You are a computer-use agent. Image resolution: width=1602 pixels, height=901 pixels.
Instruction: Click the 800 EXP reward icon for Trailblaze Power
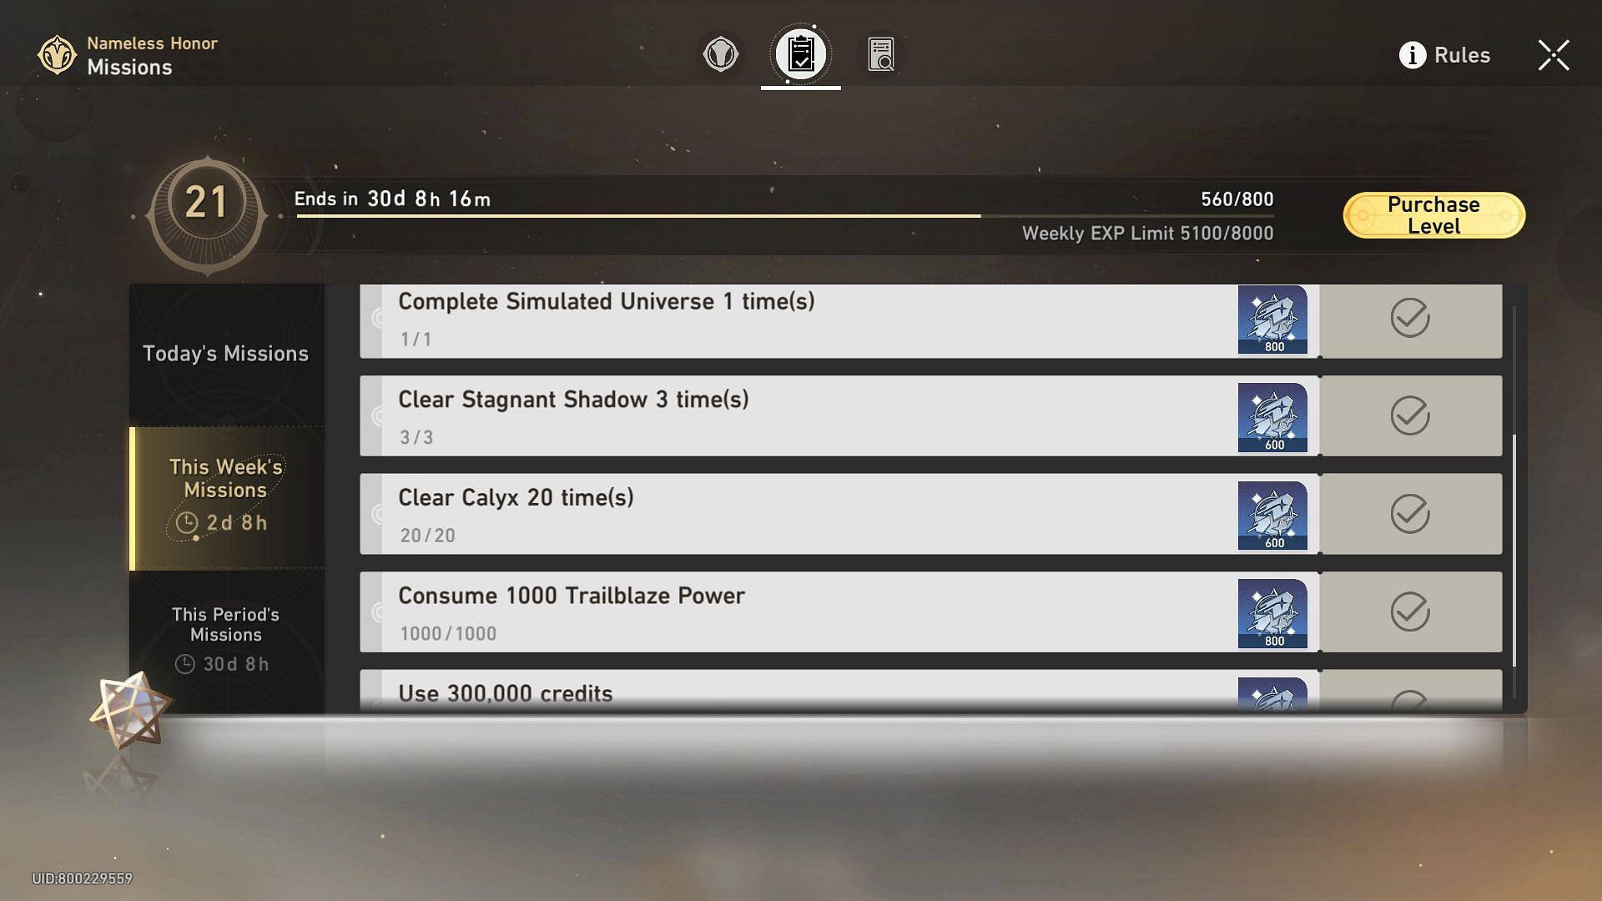(x=1272, y=612)
